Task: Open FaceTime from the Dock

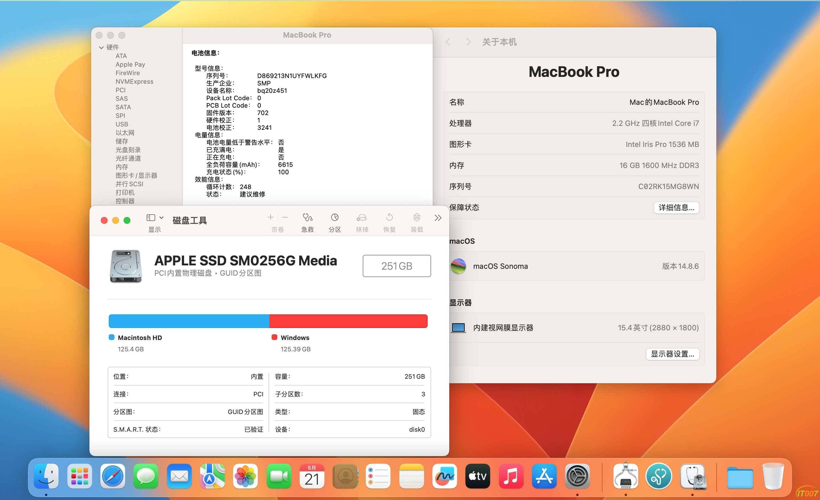Action: [278, 476]
